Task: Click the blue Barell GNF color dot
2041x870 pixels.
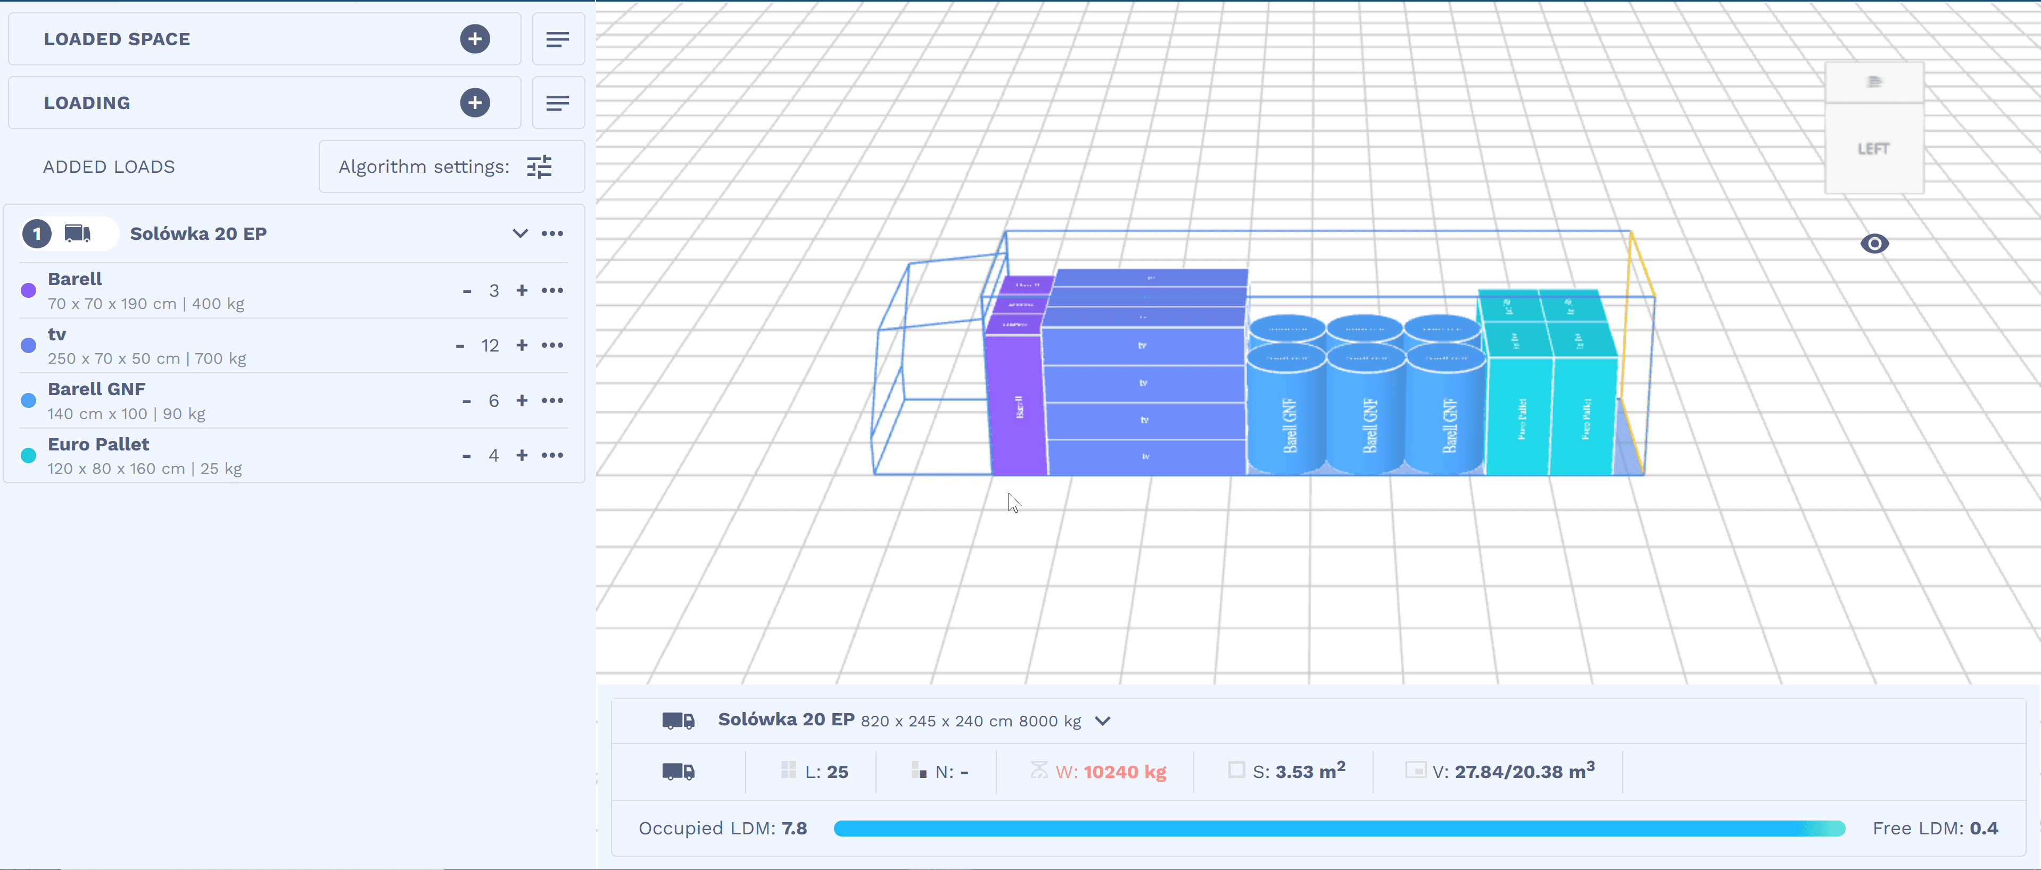Action: click(x=29, y=400)
